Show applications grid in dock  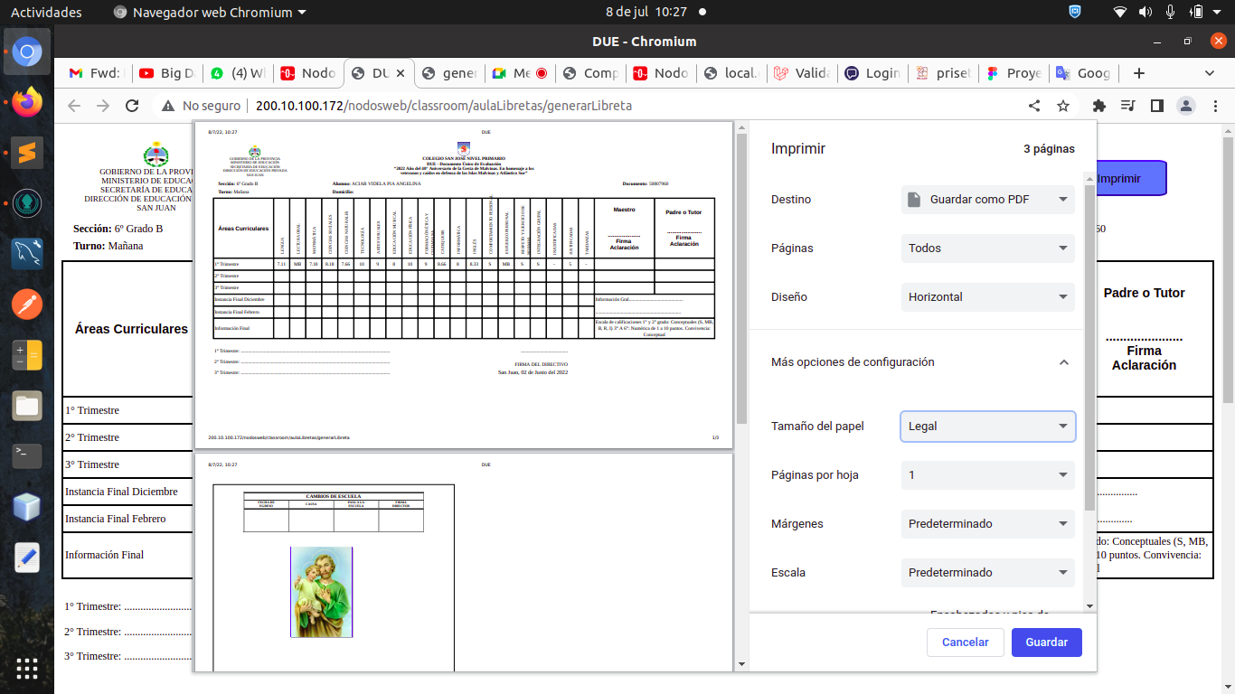(x=27, y=668)
